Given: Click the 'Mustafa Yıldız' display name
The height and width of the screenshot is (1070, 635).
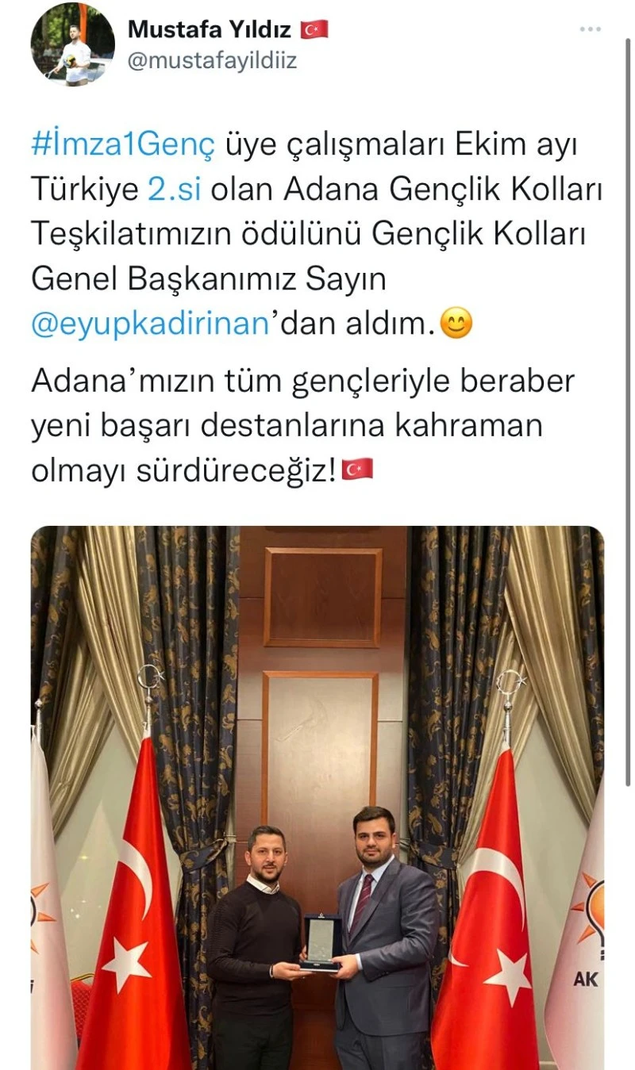Looking at the screenshot, I should click(x=210, y=29).
